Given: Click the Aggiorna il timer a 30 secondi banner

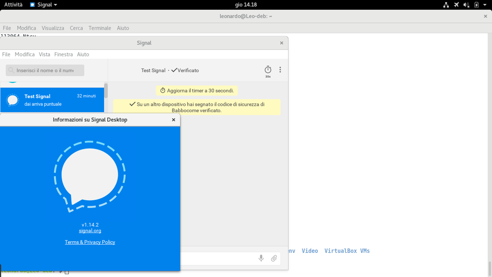Looking at the screenshot, I should (197, 90).
